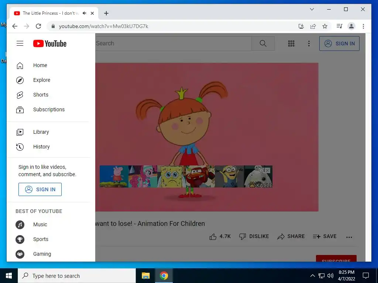Mute the tab via speaker icon
The width and height of the screenshot is (378, 283).
coord(84,13)
